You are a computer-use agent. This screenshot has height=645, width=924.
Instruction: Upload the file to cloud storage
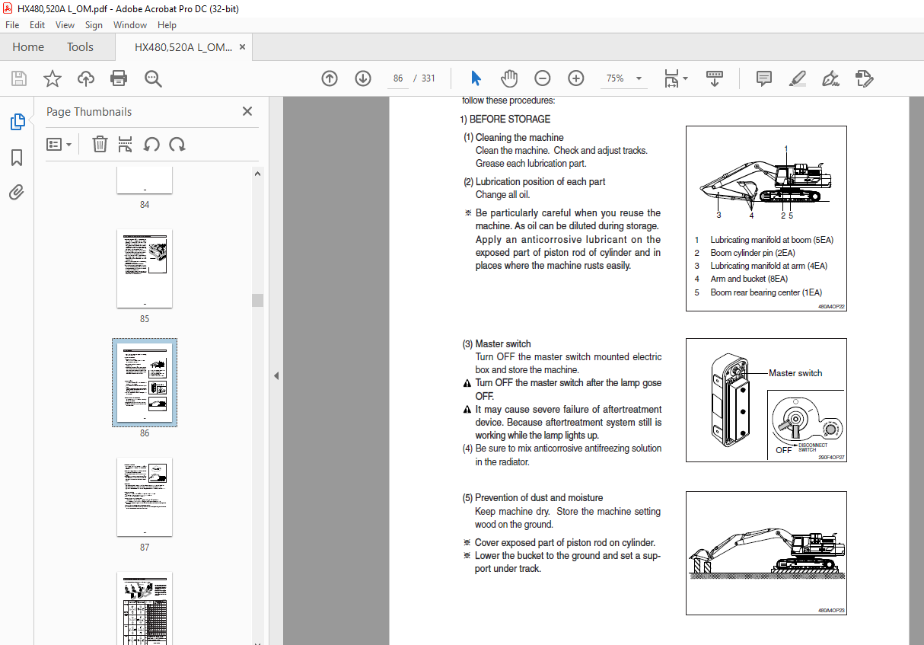pyautogui.click(x=86, y=78)
